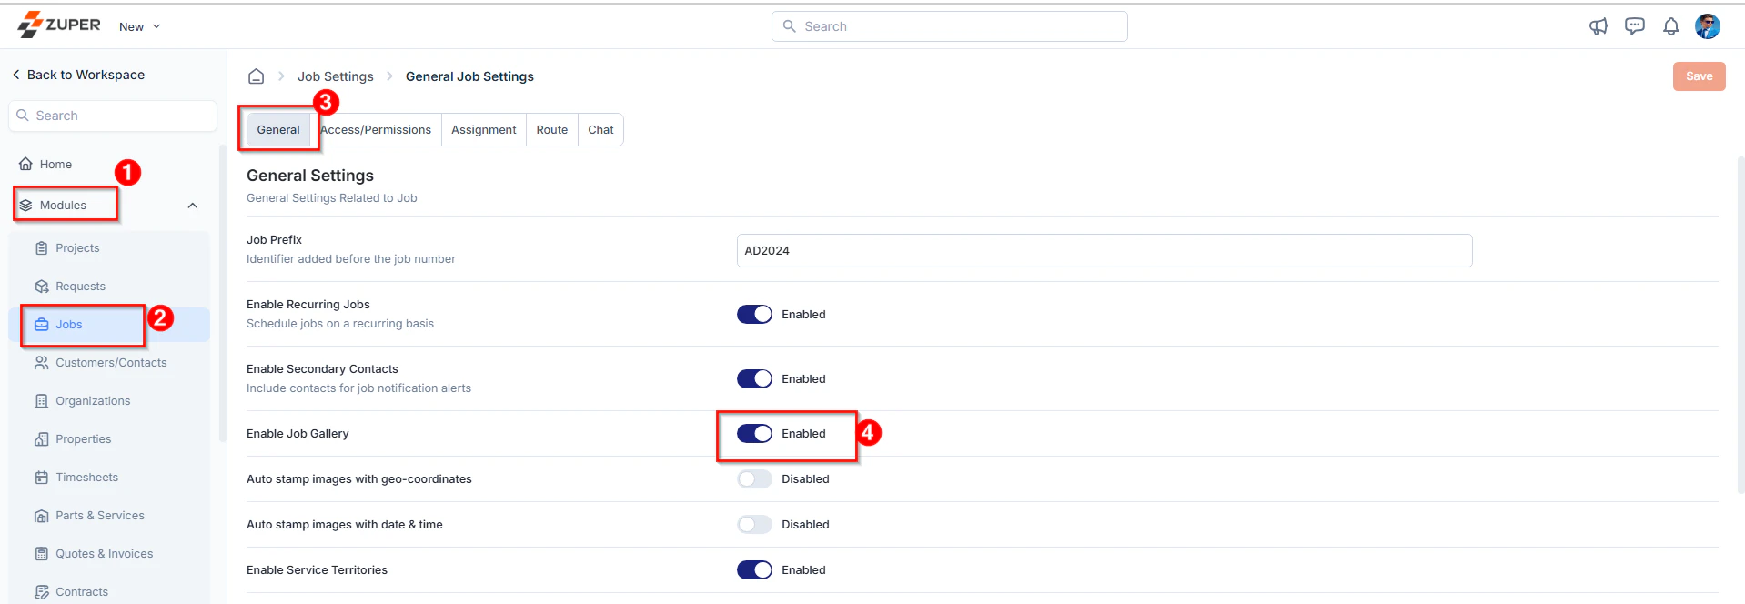Image resolution: width=1745 pixels, height=604 pixels.
Task: Switch to the Assignment tab
Action: pyautogui.click(x=484, y=129)
